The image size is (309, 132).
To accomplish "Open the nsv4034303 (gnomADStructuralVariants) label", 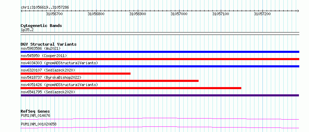I will [59, 63].
